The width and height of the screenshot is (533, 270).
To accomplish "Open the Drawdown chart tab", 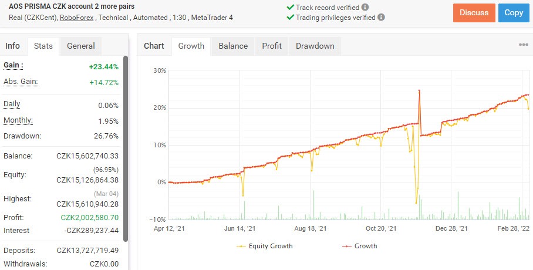I will pyautogui.click(x=315, y=46).
